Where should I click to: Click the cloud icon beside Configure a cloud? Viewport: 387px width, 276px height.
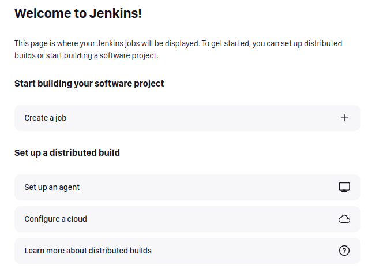click(344, 219)
